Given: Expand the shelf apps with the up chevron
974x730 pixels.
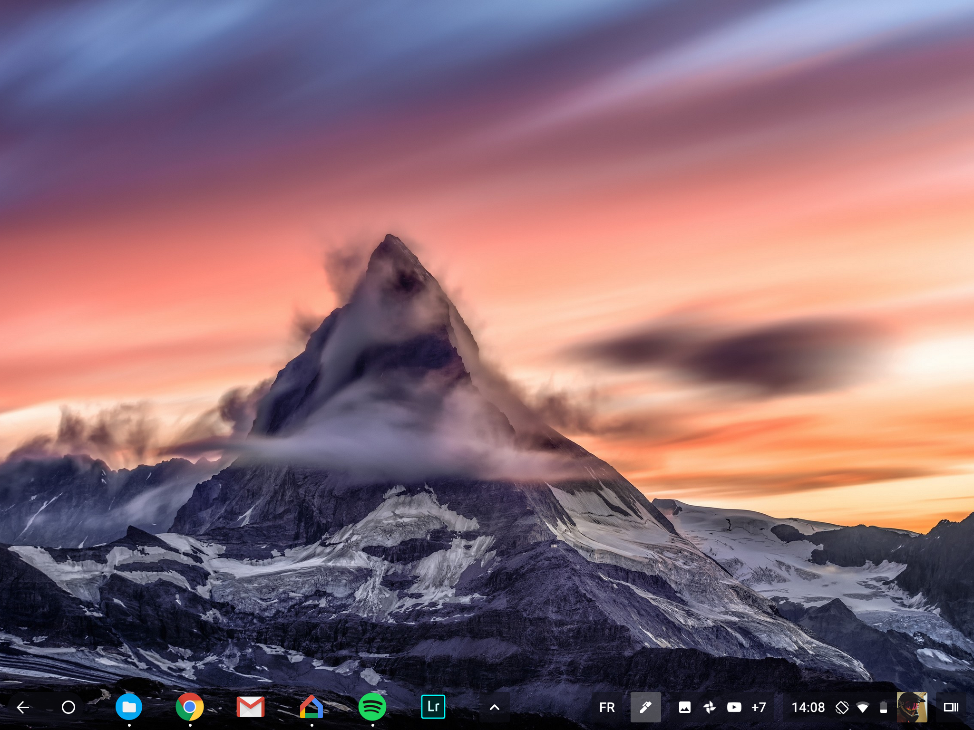Looking at the screenshot, I should (495, 707).
